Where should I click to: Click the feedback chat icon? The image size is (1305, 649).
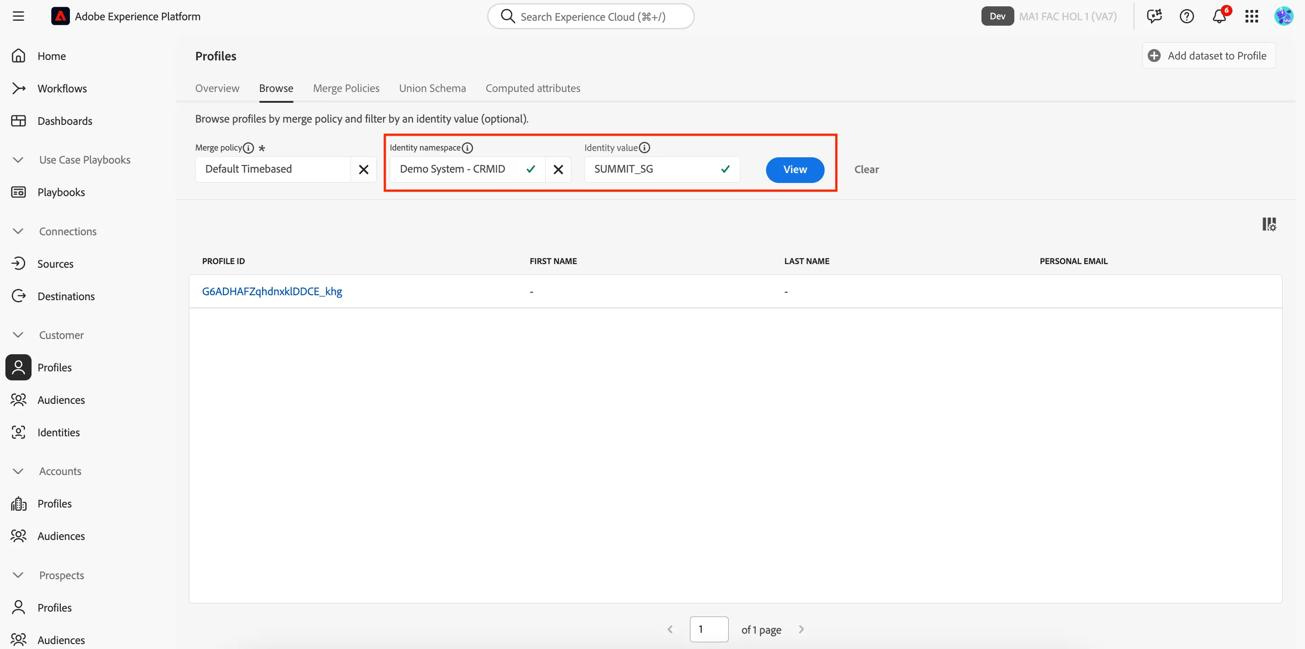point(1154,16)
